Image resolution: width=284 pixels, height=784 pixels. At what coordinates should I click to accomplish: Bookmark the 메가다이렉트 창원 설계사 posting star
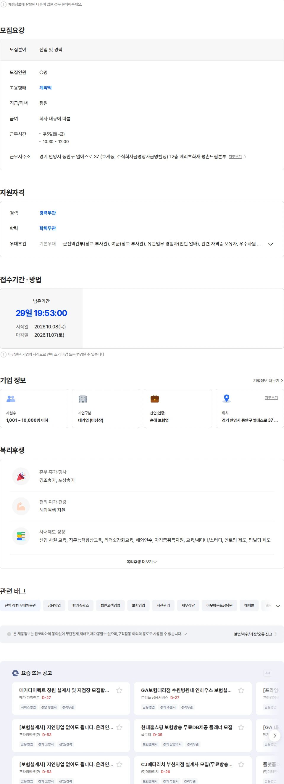pos(119,690)
